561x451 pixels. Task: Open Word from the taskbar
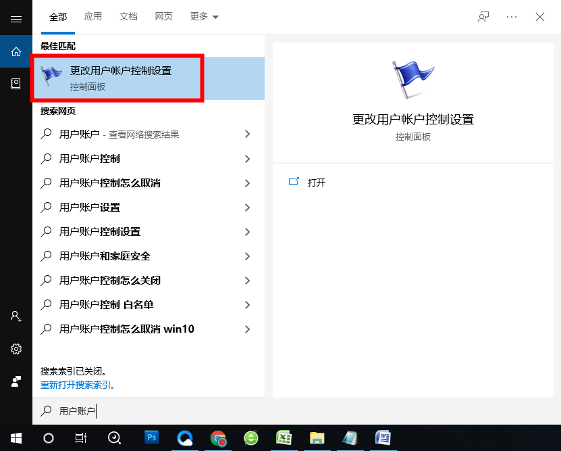[383, 437]
